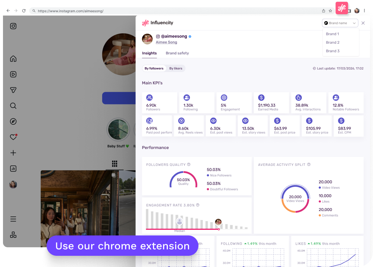Open profile avatar in Instagram sidebar

pyautogui.click(x=13, y=184)
